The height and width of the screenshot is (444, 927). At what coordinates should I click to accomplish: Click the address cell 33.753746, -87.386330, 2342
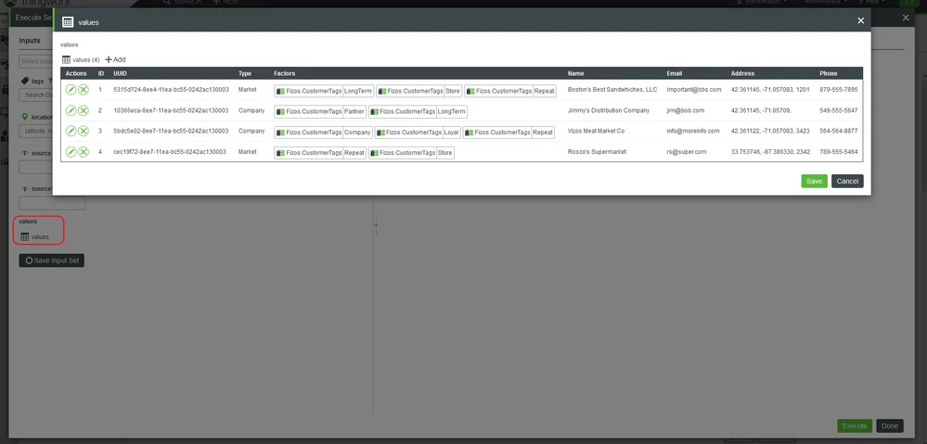pyautogui.click(x=770, y=152)
